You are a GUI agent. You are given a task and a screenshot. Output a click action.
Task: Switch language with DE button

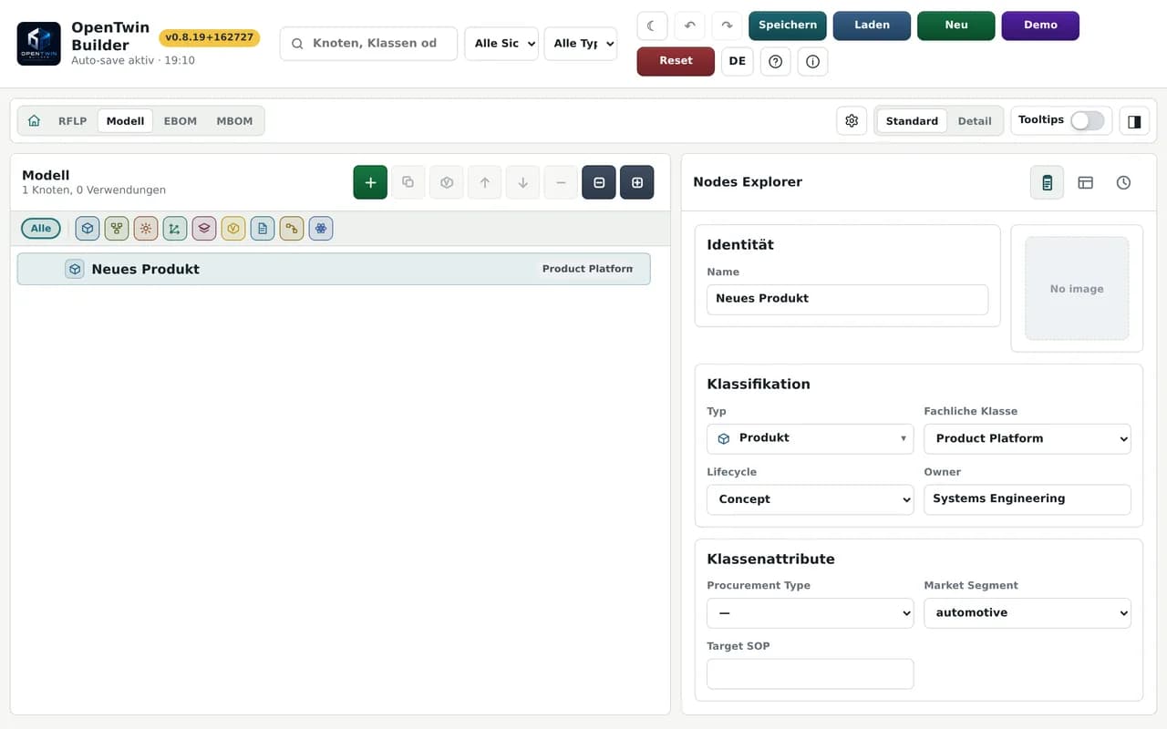[738, 61]
